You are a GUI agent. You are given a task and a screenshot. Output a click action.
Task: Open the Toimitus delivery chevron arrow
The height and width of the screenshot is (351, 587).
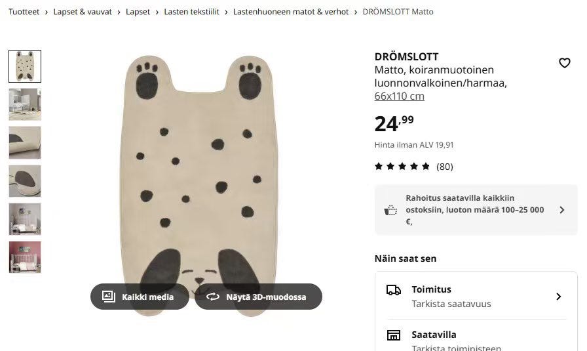click(x=559, y=297)
